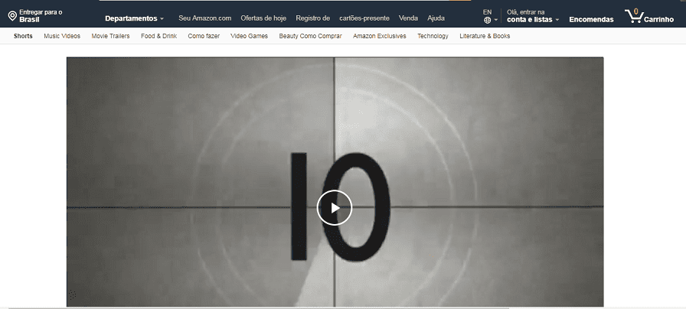The width and height of the screenshot is (686, 309).
Task: Play the countdown video
Action: (x=335, y=207)
